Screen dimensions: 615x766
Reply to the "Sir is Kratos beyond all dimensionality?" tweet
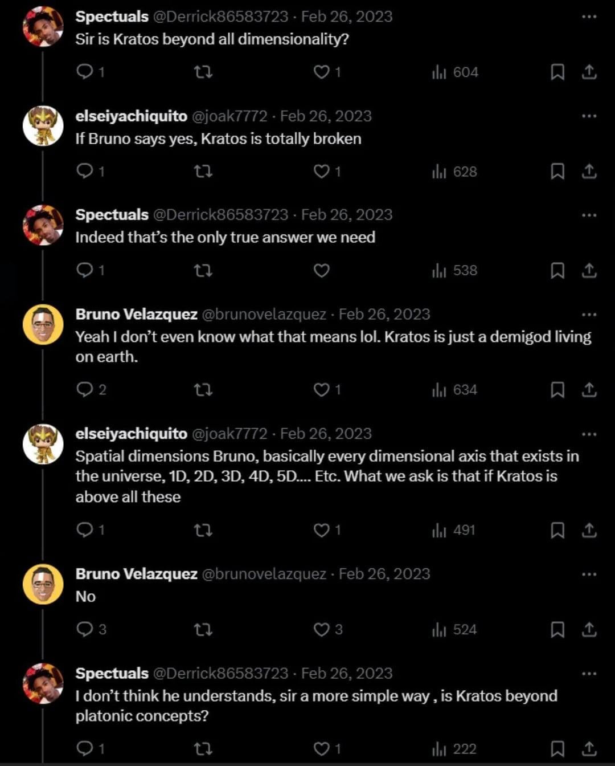coord(85,72)
